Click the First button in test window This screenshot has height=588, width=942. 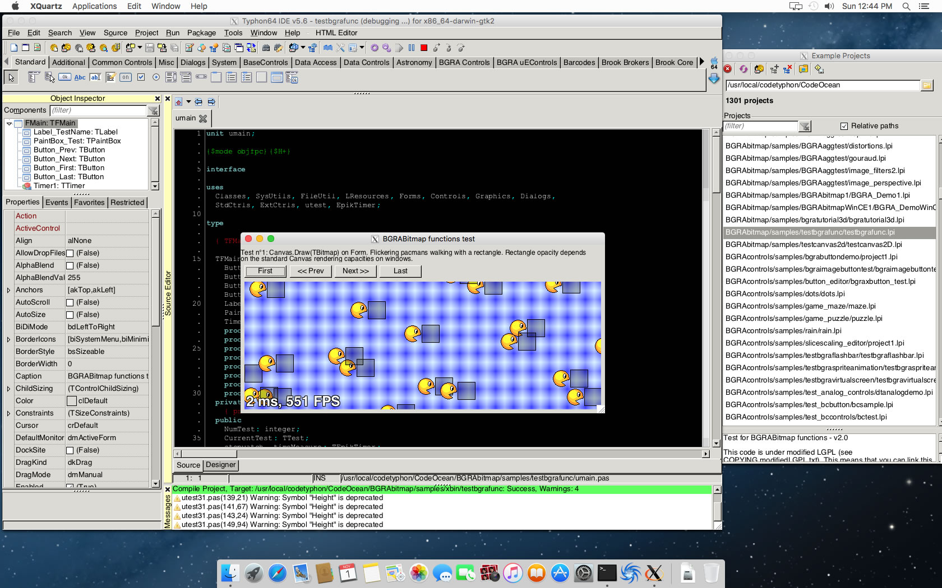click(x=265, y=271)
